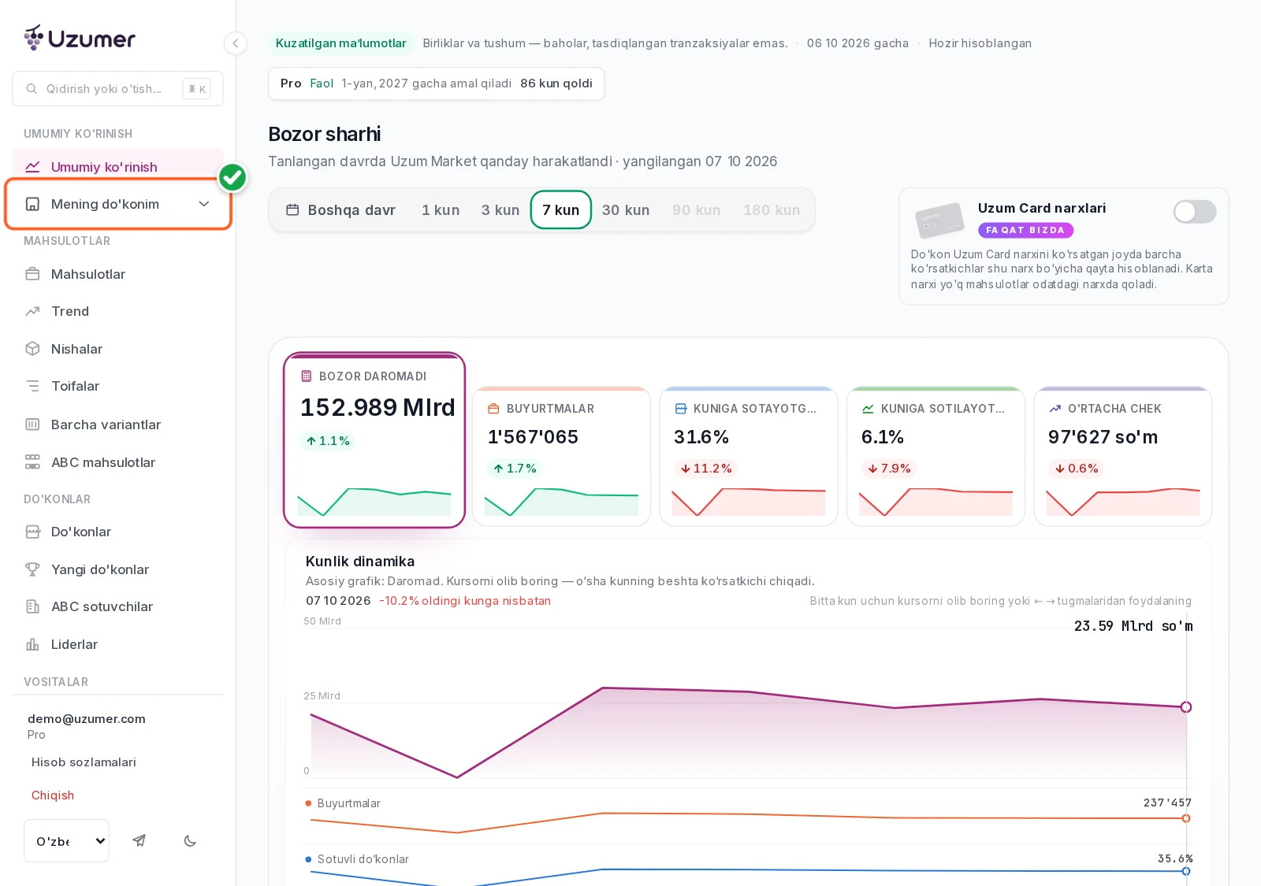Click the Nishalar cube icon
Image resolution: width=1261 pixels, height=886 pixels.
pos(32,349)
